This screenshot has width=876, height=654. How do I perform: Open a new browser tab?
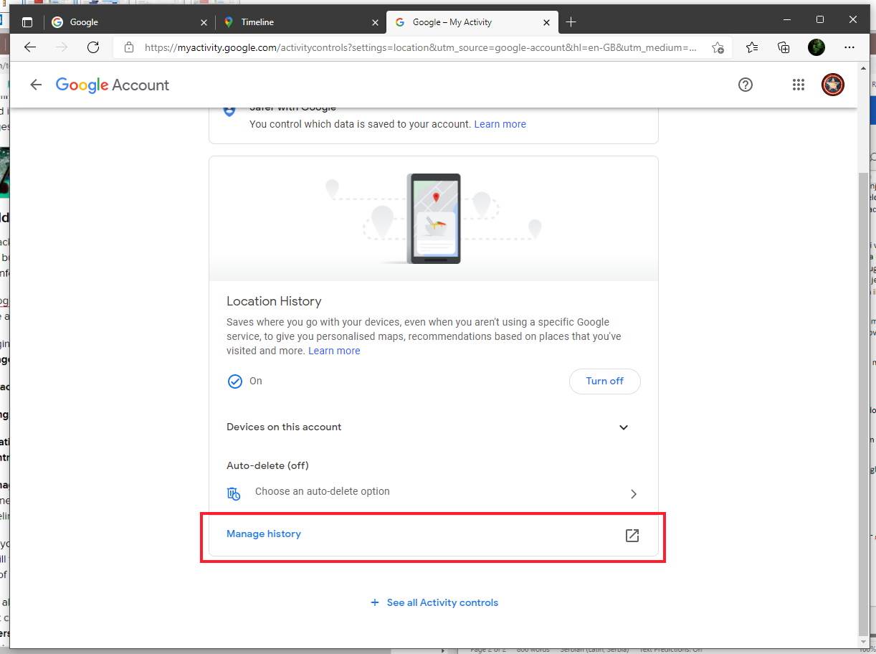(x=571, y=22)
